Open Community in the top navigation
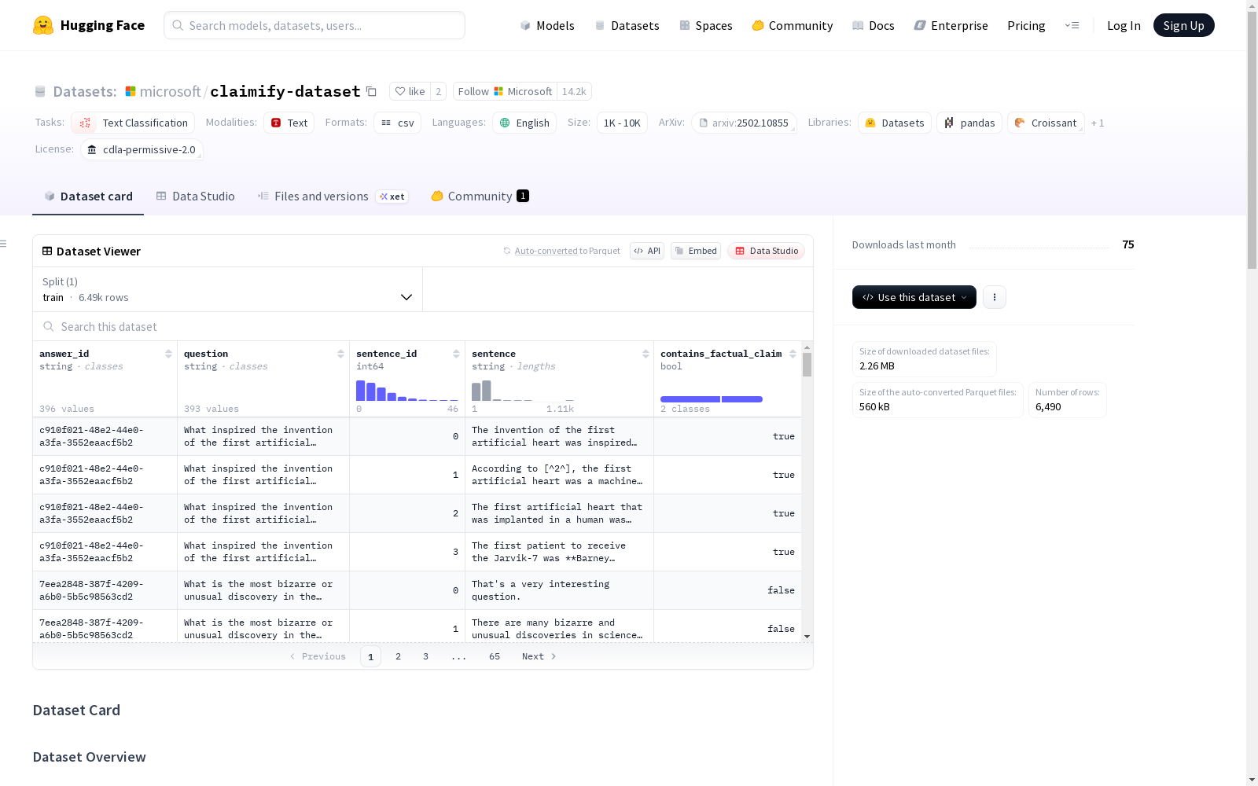Viewport: 1258px width, 786px height. 792,25
